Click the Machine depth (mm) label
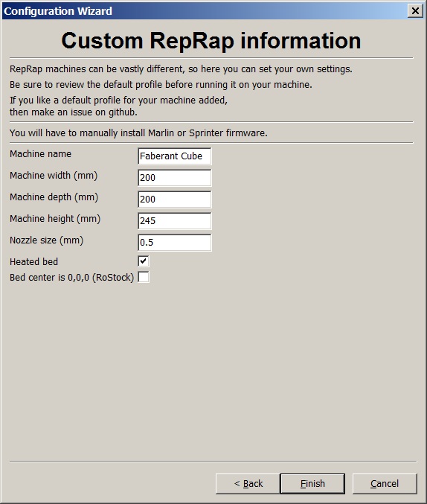427x504 pixels. (x=54, y=197)
